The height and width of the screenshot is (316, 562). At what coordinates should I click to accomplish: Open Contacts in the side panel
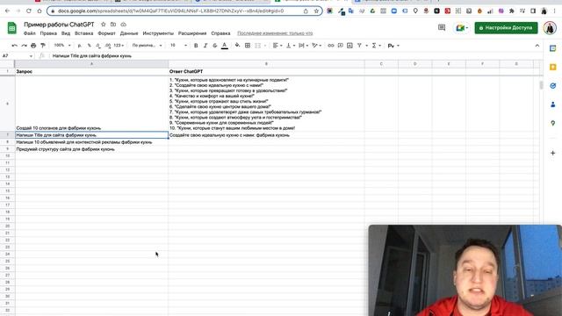[552, 104]
